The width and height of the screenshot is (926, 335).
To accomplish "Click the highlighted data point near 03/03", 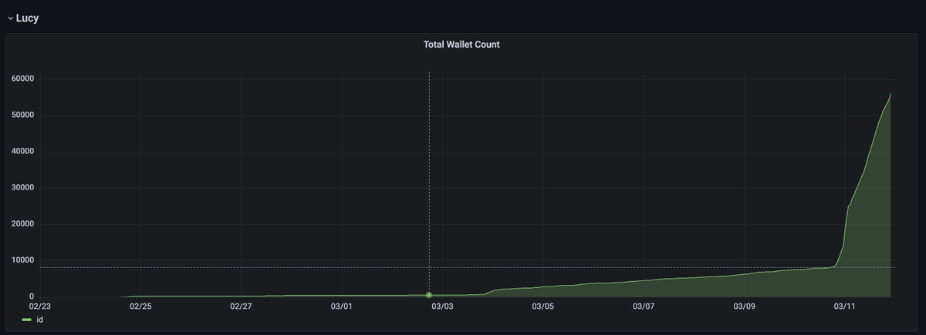I will tap(429, 295).
